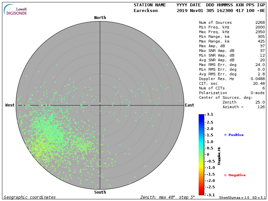Screen dimensions: 268x201
Task: Select the North compass label
Action: pyautogui.click(x=100, y=18)
